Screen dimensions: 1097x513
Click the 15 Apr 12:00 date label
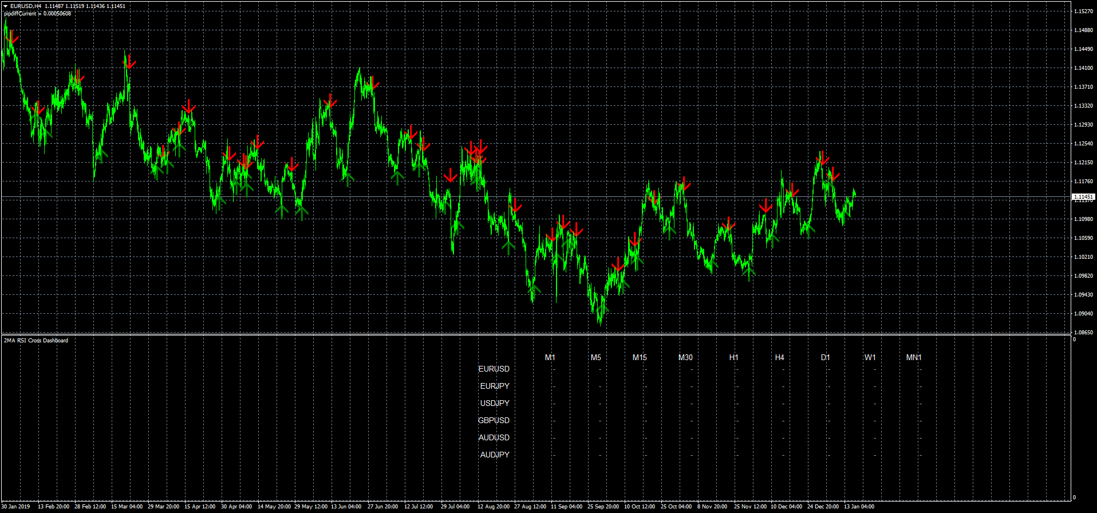point(200,507)
